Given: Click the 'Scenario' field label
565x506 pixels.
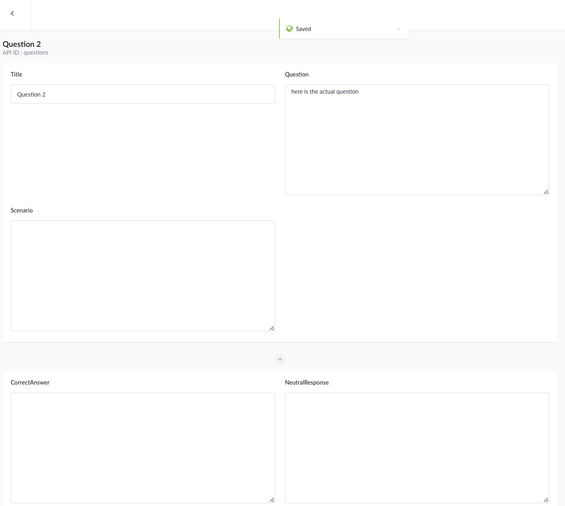Looking at the screenshot, I should [22, 211].
